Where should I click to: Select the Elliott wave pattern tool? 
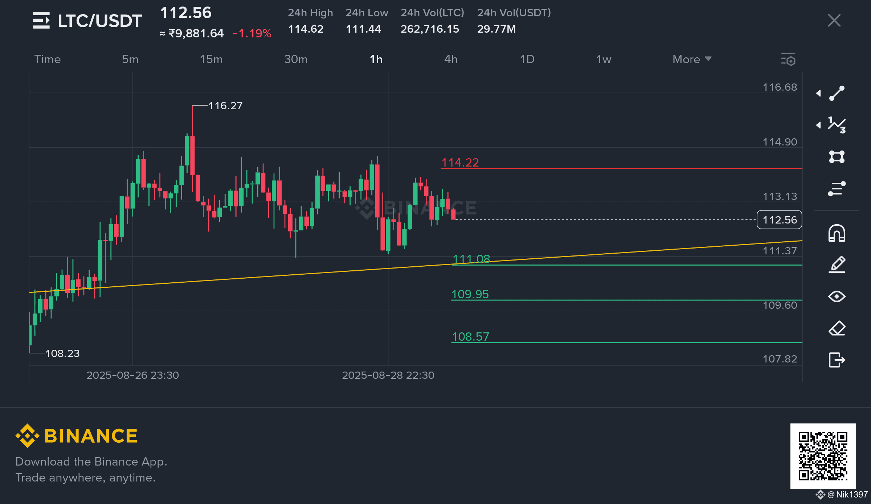point(837,125)
